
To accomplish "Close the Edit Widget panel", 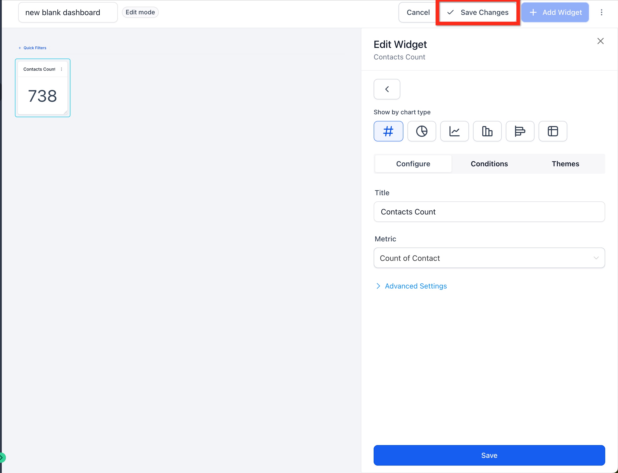I will pos(600,41).
